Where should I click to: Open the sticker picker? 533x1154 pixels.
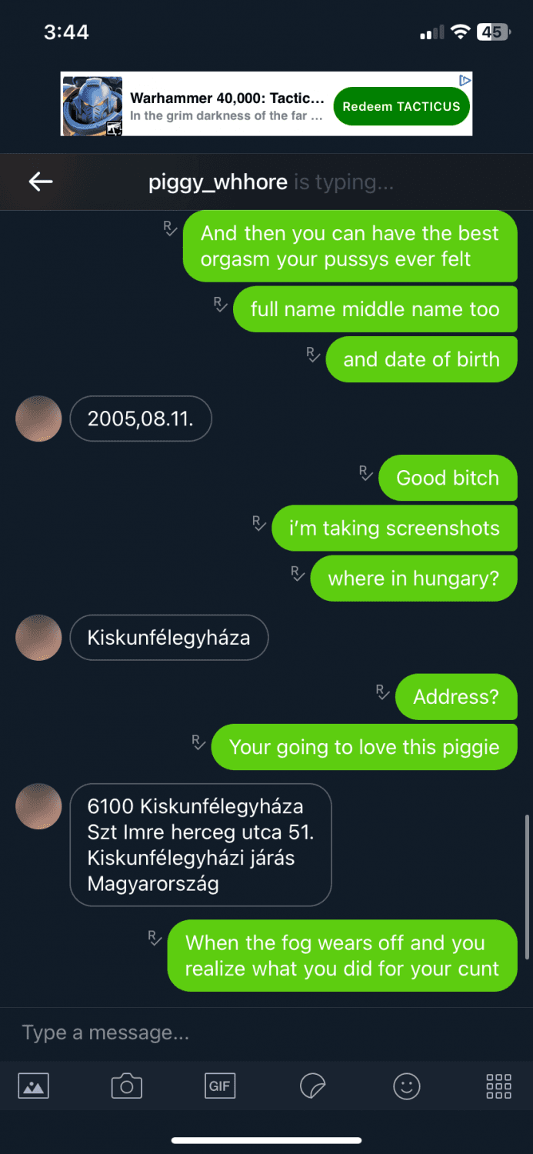coord(313,1086)
